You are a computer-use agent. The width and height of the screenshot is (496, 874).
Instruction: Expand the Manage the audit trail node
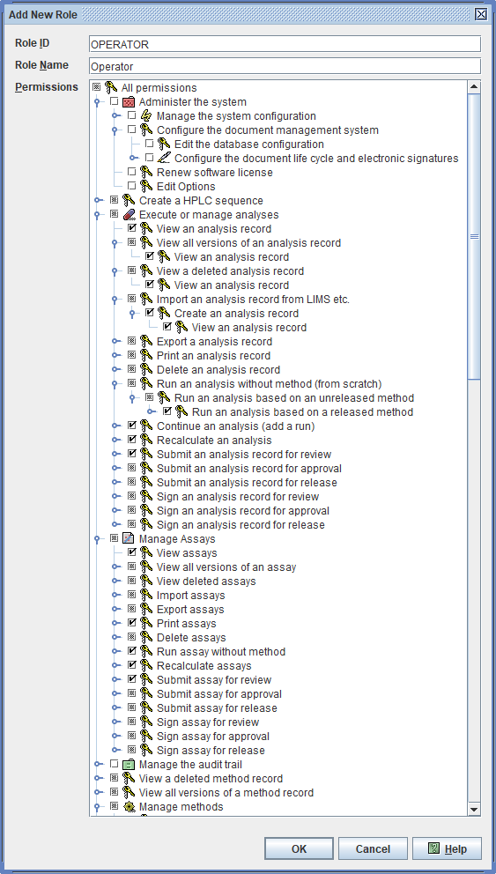click(97, 764)
